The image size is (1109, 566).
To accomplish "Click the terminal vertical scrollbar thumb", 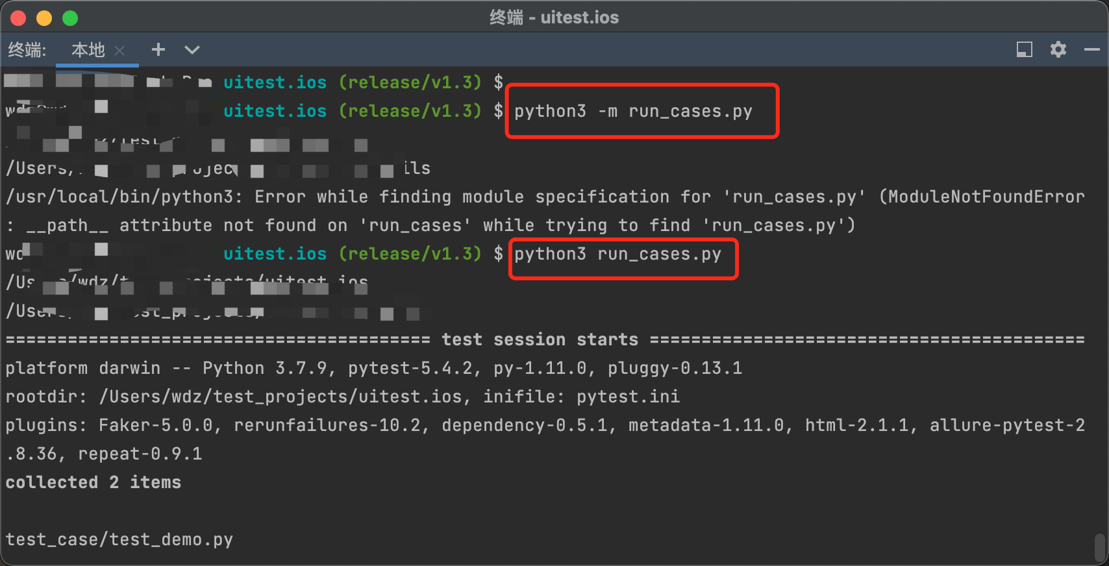I will pyautogui.click(x=1099, y=548).
